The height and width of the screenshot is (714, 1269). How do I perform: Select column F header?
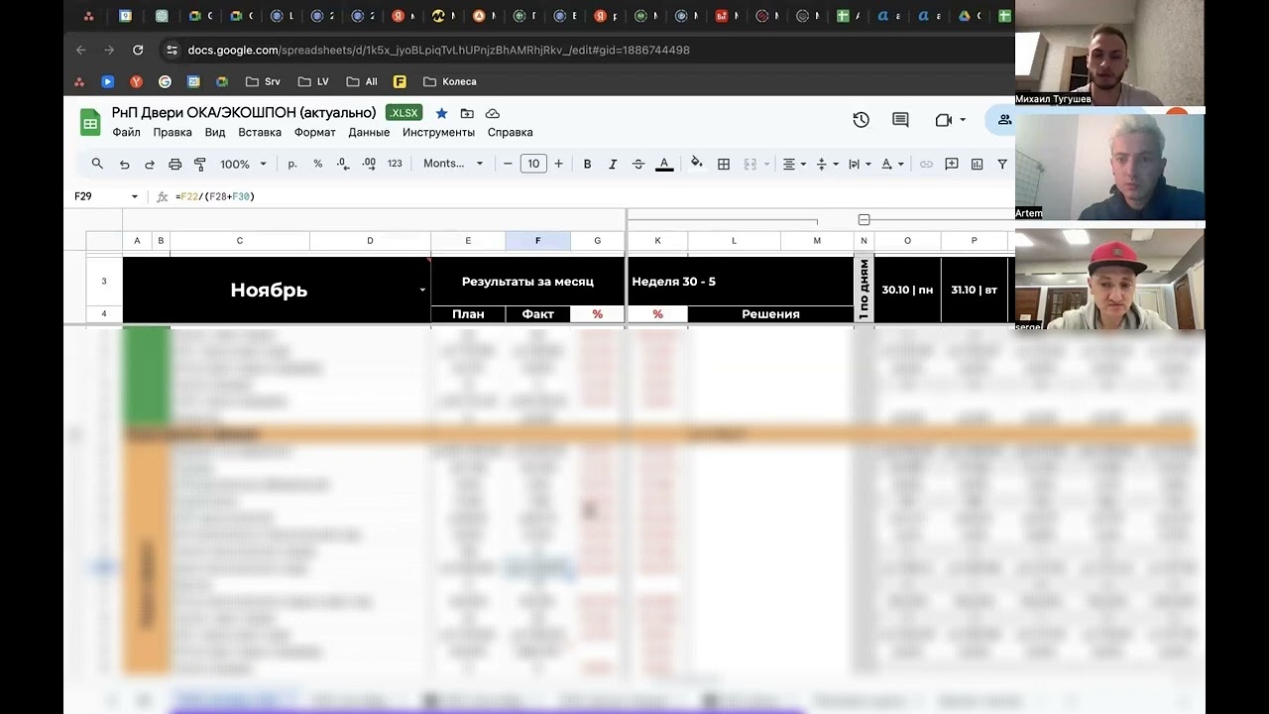pyautogui.click(x=537, y=241)
